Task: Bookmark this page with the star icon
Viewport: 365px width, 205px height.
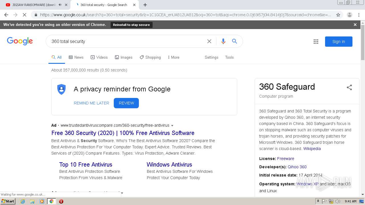Action: [338, 15]
